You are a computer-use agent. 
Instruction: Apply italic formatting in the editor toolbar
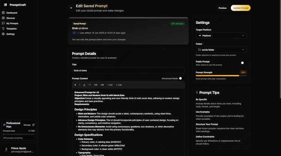click(x=80, y=85)
